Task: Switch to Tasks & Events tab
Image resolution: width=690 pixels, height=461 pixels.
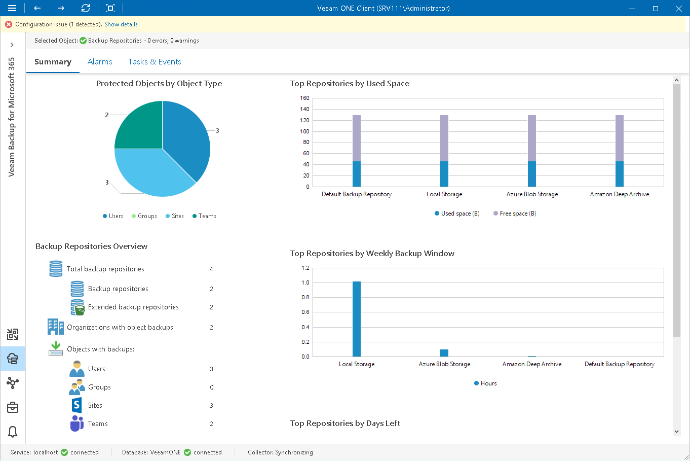Action: coord(155,62)
